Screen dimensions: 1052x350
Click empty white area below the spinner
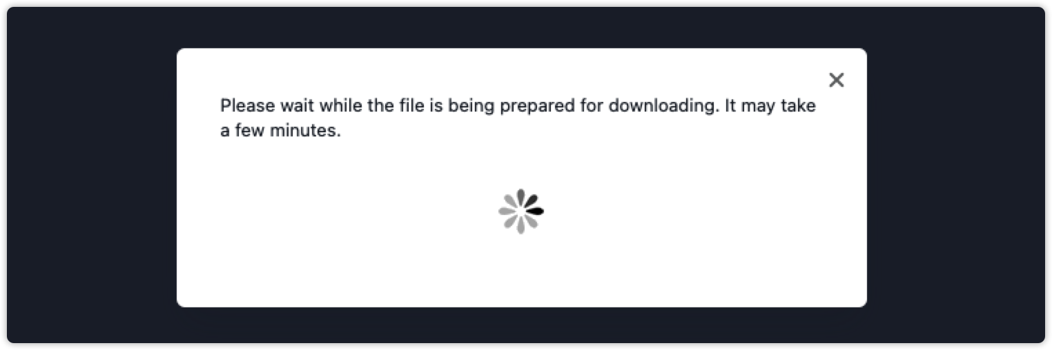521,270
